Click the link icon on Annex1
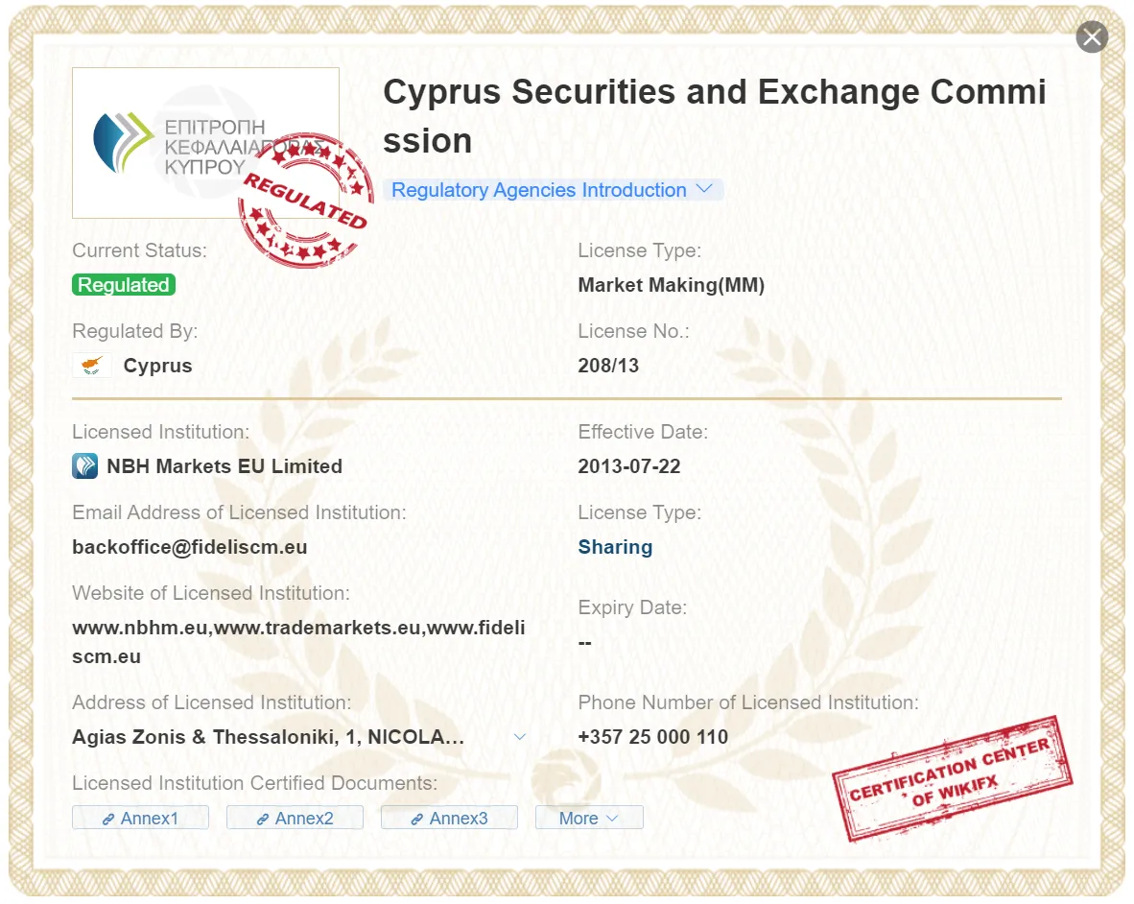This screenshot has width=1134, height=904. tap(107, 819)
